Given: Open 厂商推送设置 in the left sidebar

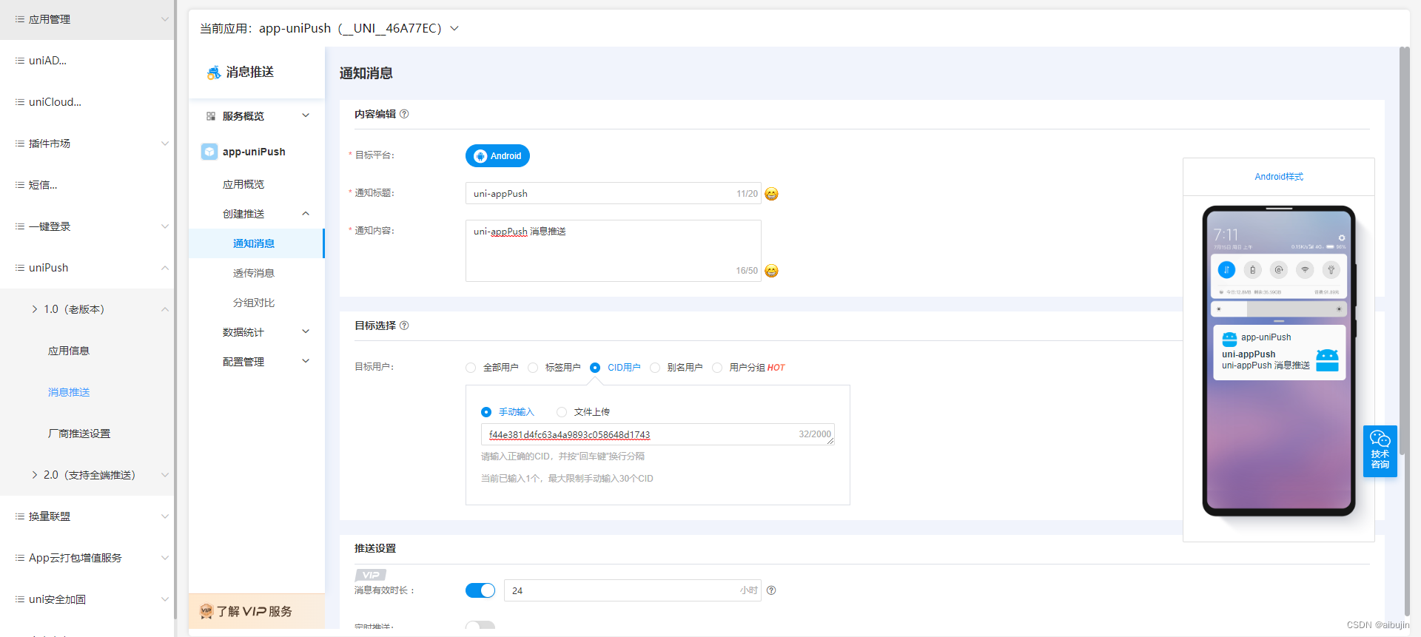Looking at the screenshot, I should (79, 434).
